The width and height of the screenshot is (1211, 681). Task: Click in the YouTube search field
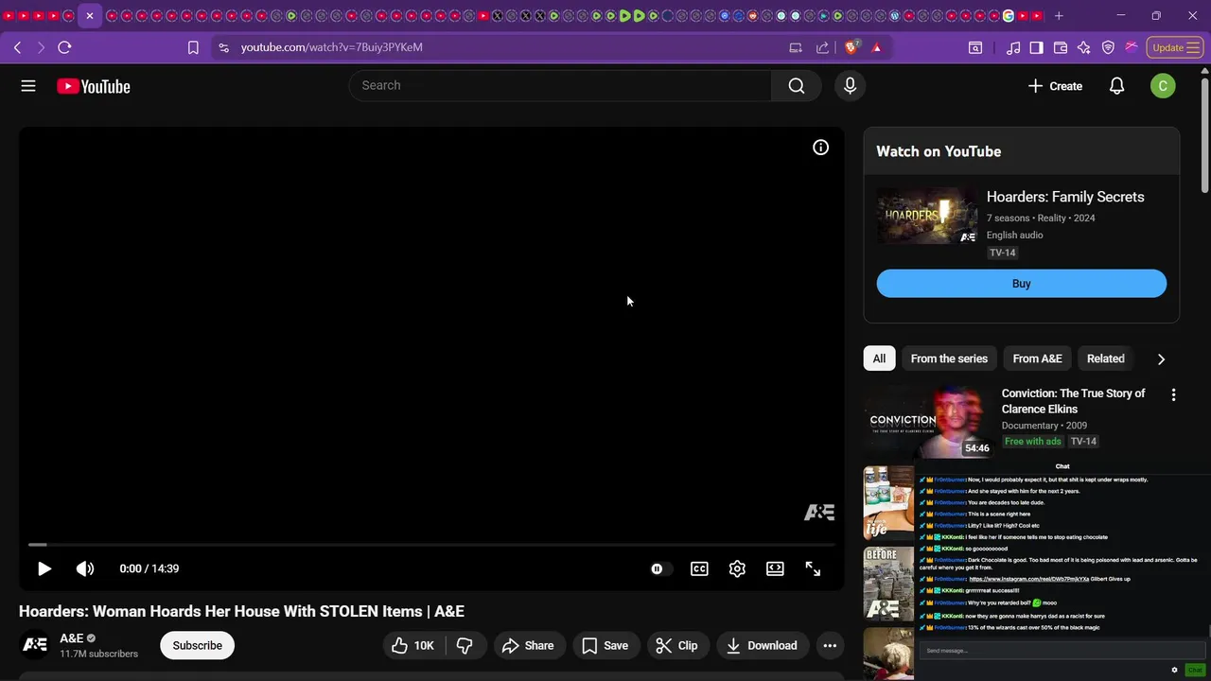pyautogui.click(x=560, y=86)
